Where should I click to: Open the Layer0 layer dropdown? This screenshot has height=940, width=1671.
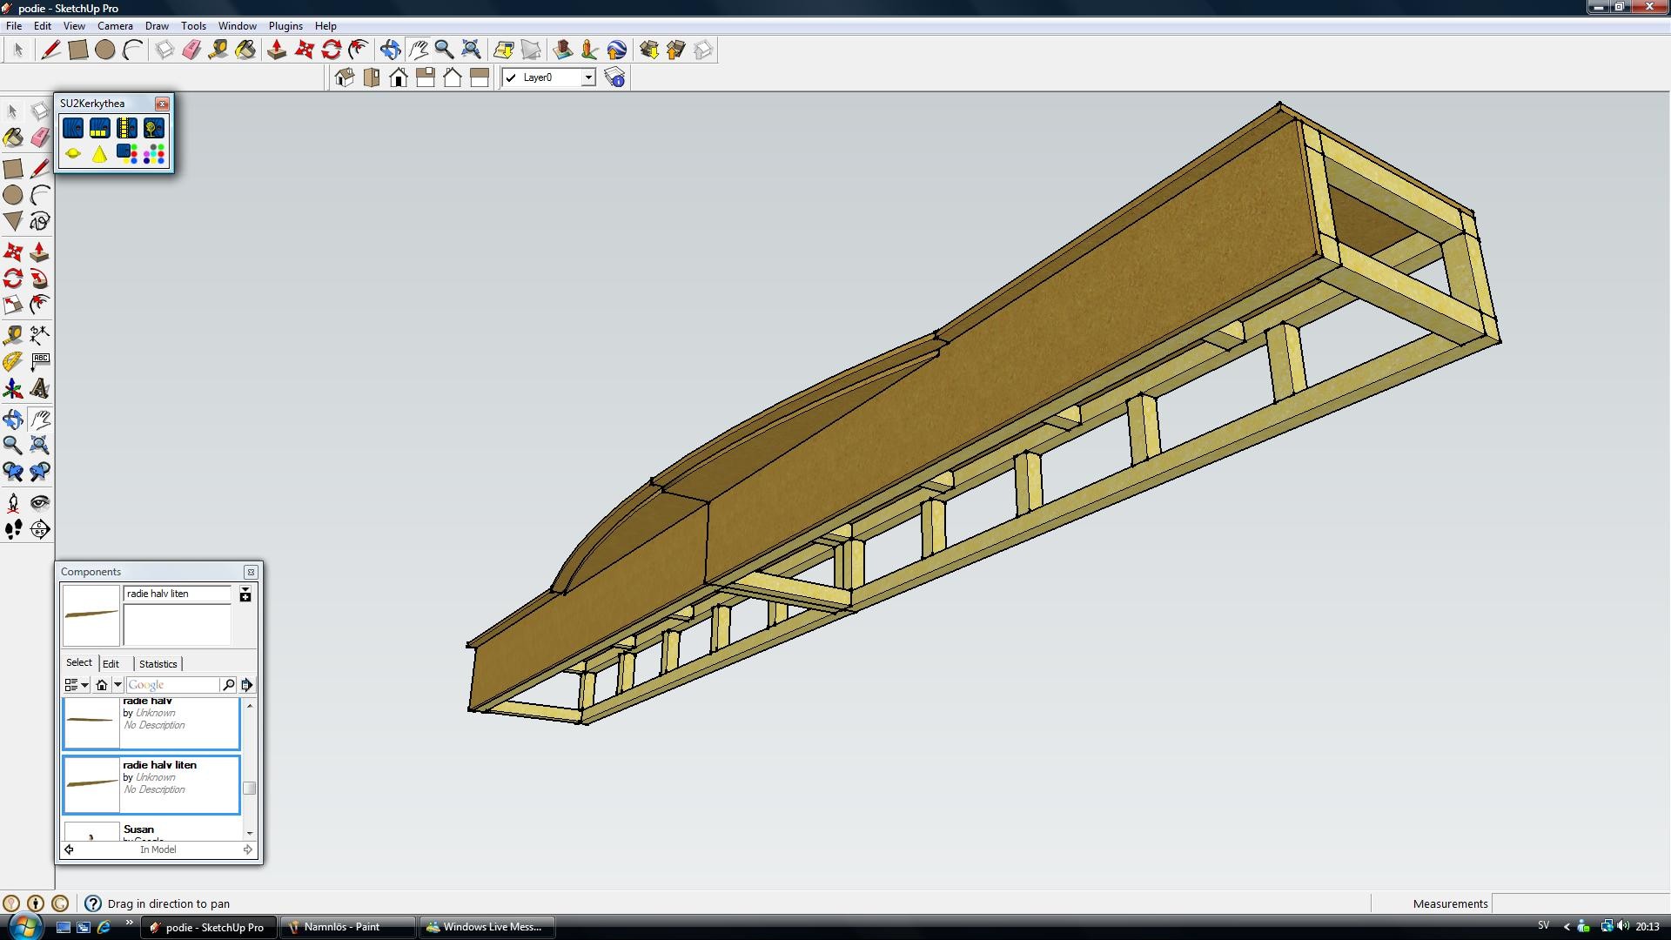coord(589,77)
